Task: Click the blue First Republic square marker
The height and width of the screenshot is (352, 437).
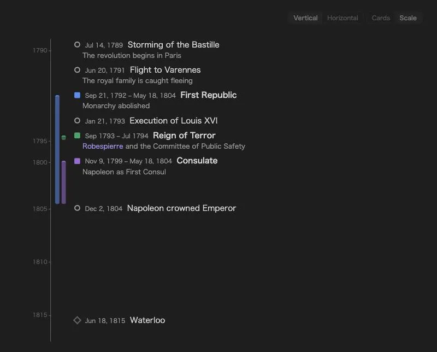Action: click(x=77, y=95)
